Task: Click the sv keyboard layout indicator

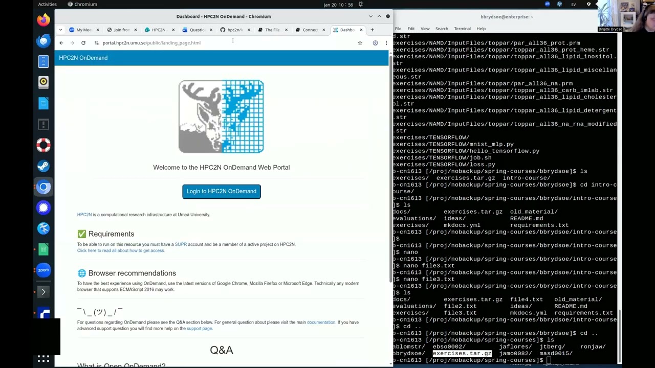Action: [574, 4]
